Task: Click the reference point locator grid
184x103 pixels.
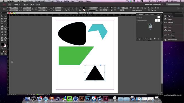Action: [x=4, y=9]
